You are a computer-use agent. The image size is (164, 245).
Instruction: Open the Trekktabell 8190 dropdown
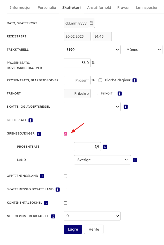92,50
